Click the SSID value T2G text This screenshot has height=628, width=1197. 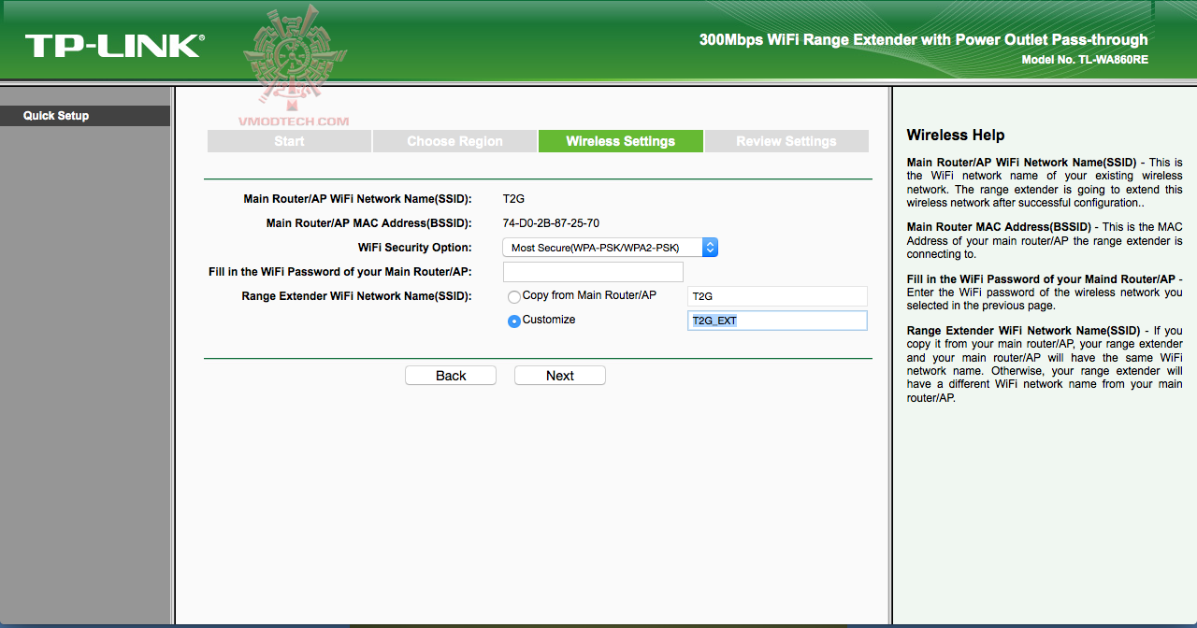[514, 199]
